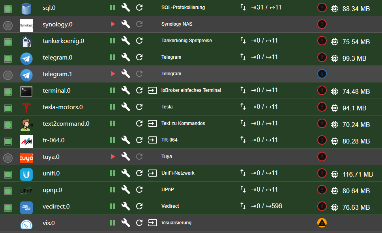
Task: Reload the text2command.0 instance
Action: [139, 123]
